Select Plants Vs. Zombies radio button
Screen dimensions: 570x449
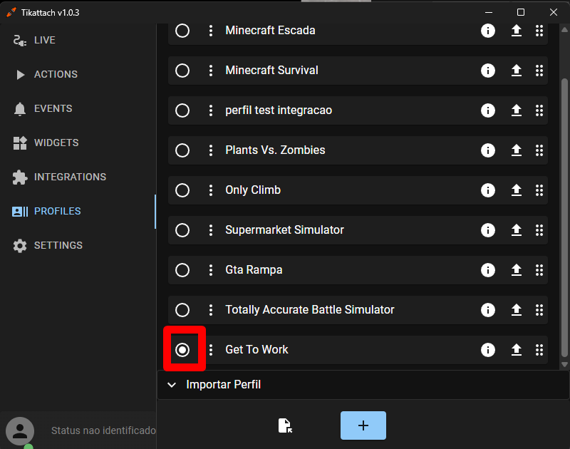coord(182,150)
